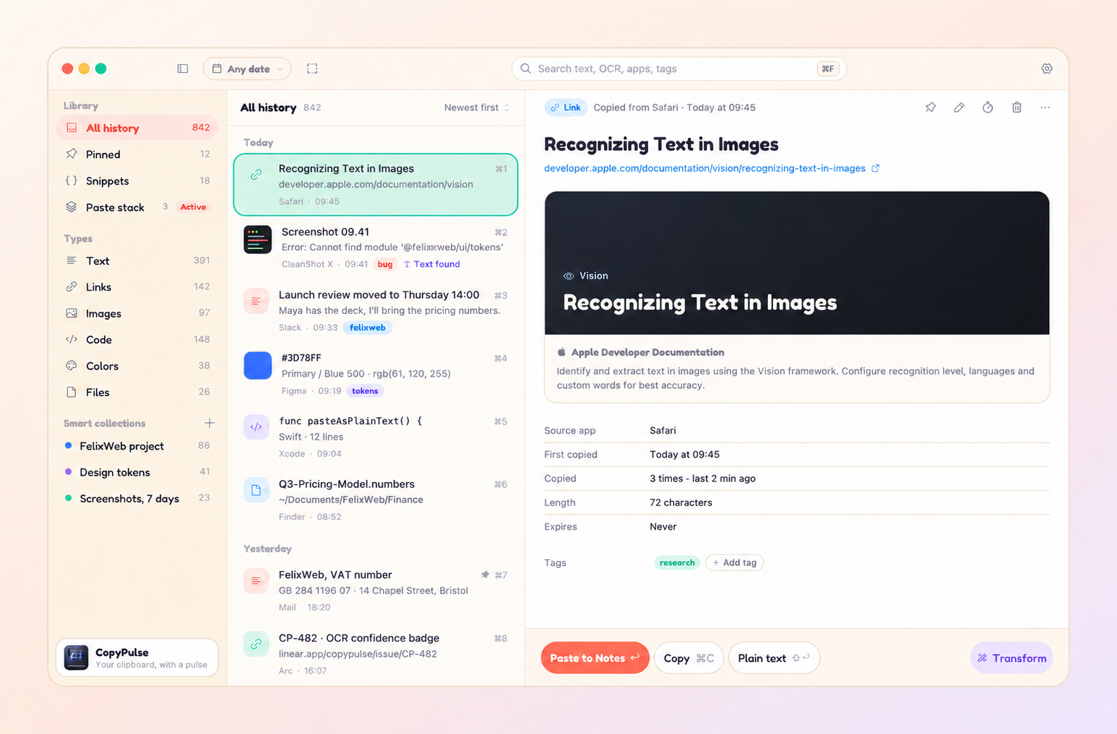This screenshot has width=1117, height=734.
Task: Add a smart collection with plus icon
Action: [x=210, y=423]
